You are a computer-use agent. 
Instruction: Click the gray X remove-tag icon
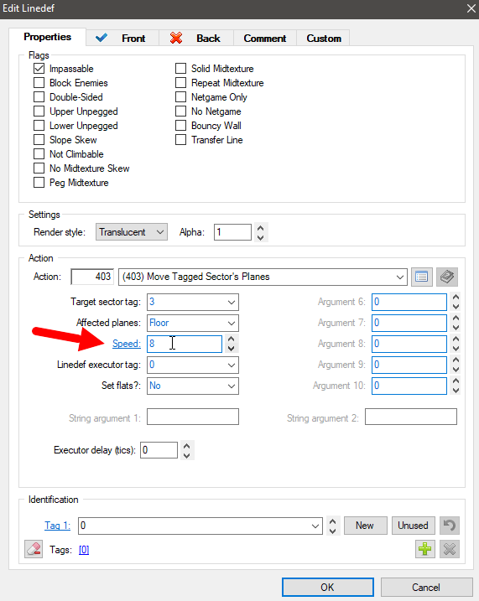click(x=449, y=549)
